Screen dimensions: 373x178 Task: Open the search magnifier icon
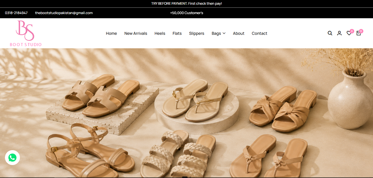[x=330, y=33]
